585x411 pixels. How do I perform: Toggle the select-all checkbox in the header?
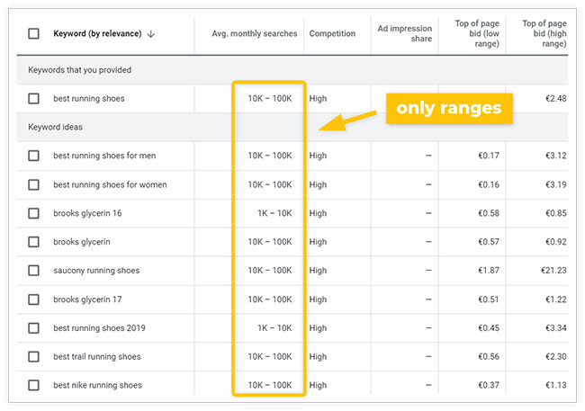33,33
